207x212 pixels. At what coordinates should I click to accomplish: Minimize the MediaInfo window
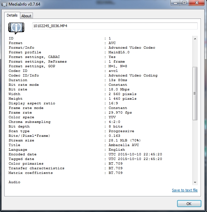coord(175,3)
